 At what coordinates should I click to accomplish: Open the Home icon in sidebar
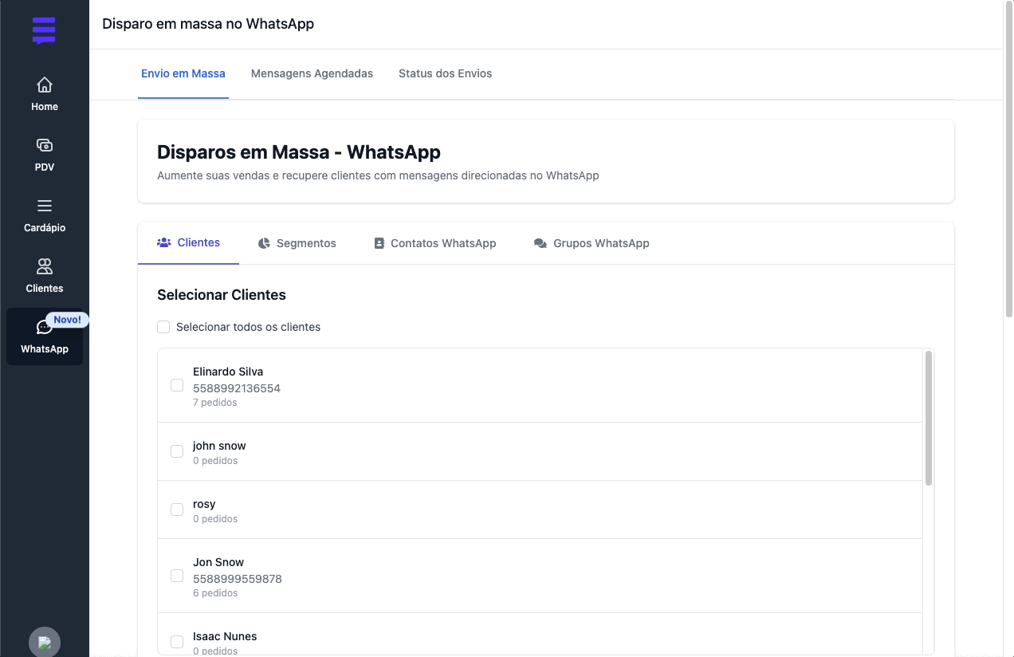click(45, 85)
